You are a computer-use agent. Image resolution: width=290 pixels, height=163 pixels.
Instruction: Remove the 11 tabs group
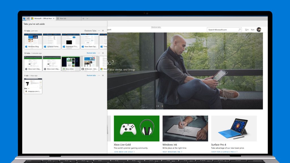103,31
